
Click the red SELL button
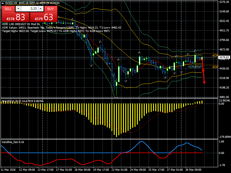click(8, 9)
